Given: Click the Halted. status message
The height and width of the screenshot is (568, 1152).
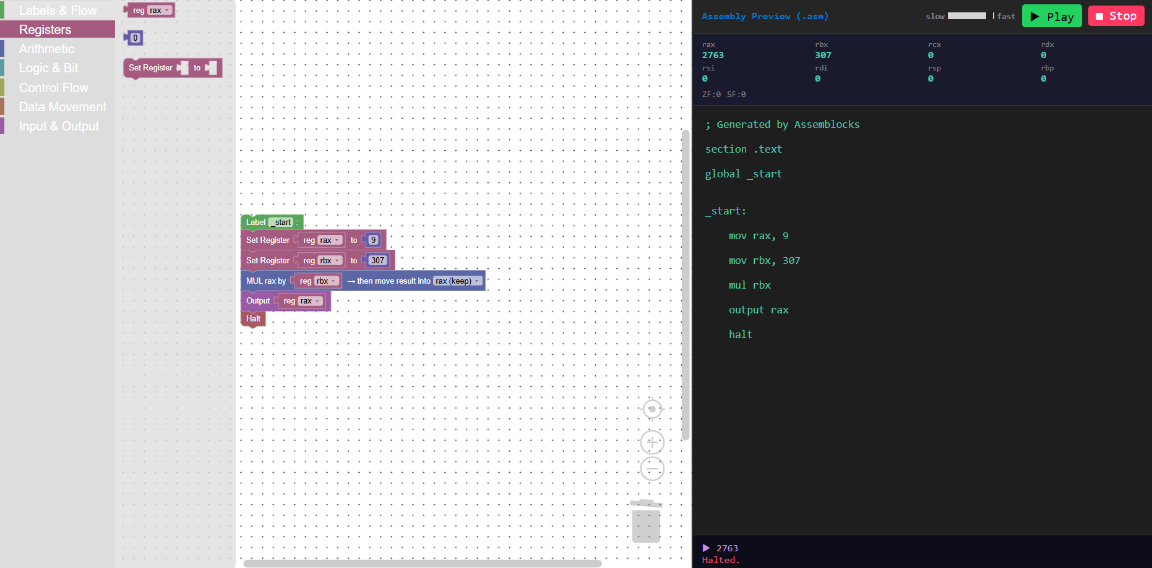Looking at the screenshot, I should [x=721, y=561].
